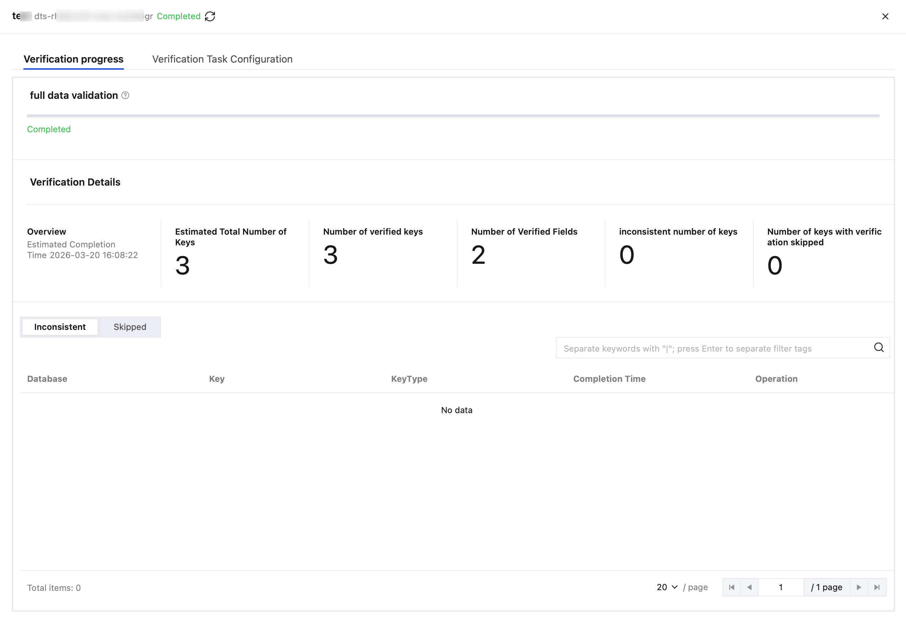Click the refresh icon next to Completed

point(210,16)
